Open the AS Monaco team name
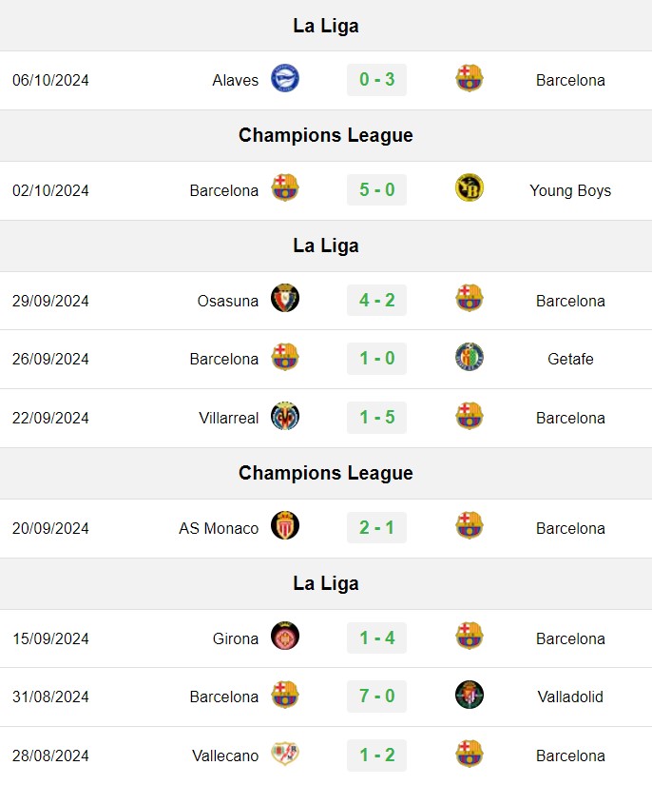This screenshot has height=785, width=652. [219, 528]
